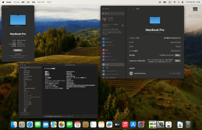Click the 詳細情報… button in About This Mac
Image resolution: width=202 pixels, height=130 pixels.
(18, 50)
